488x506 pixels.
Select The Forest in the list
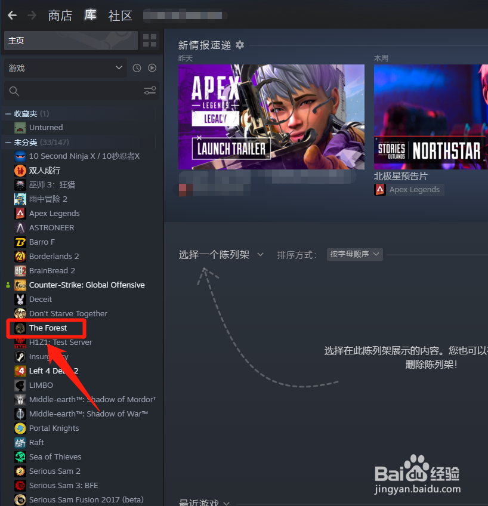pyautogui.click(x=48, y=328)
